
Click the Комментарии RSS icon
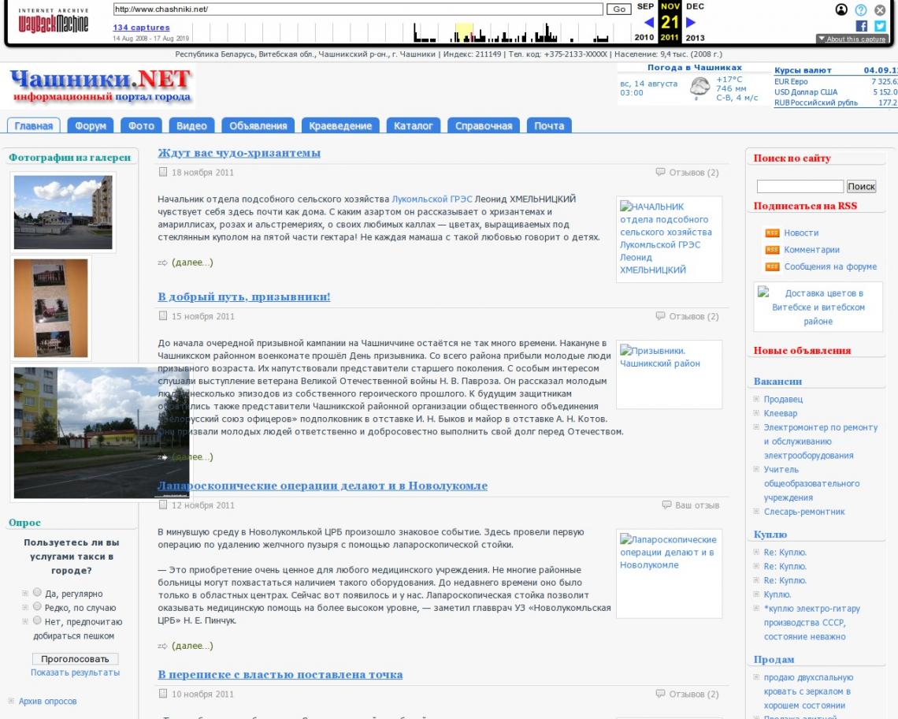[772, 249]
